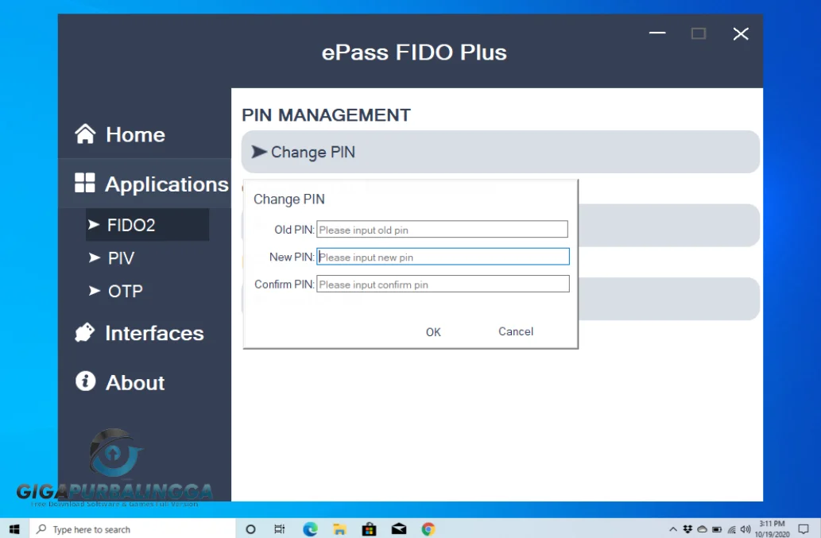Click the info icon beside About
This screenshot has height=538, width=821.
click(85, 381)
